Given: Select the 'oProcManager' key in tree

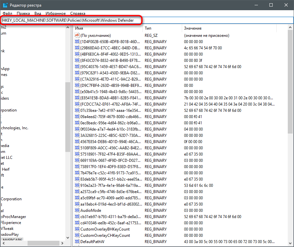Looking at the screenshot, I should [x=13, y=217].
